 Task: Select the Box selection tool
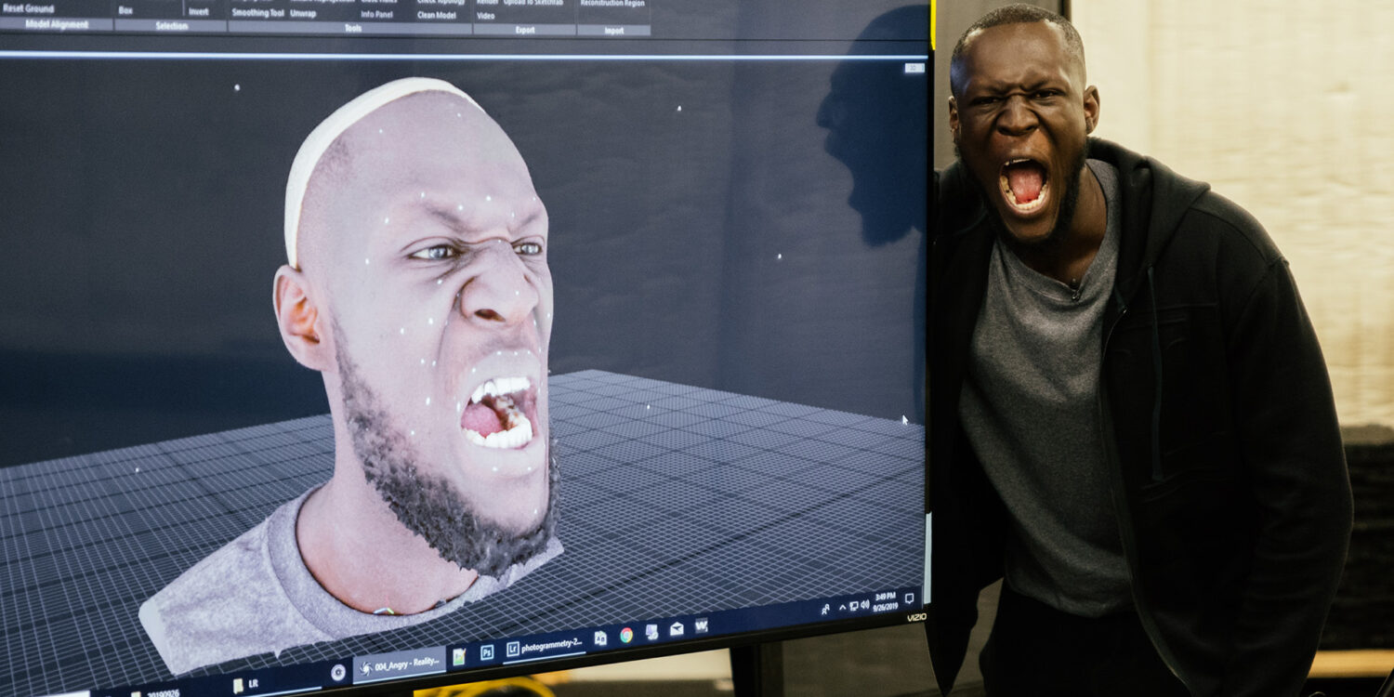(125, 11)
